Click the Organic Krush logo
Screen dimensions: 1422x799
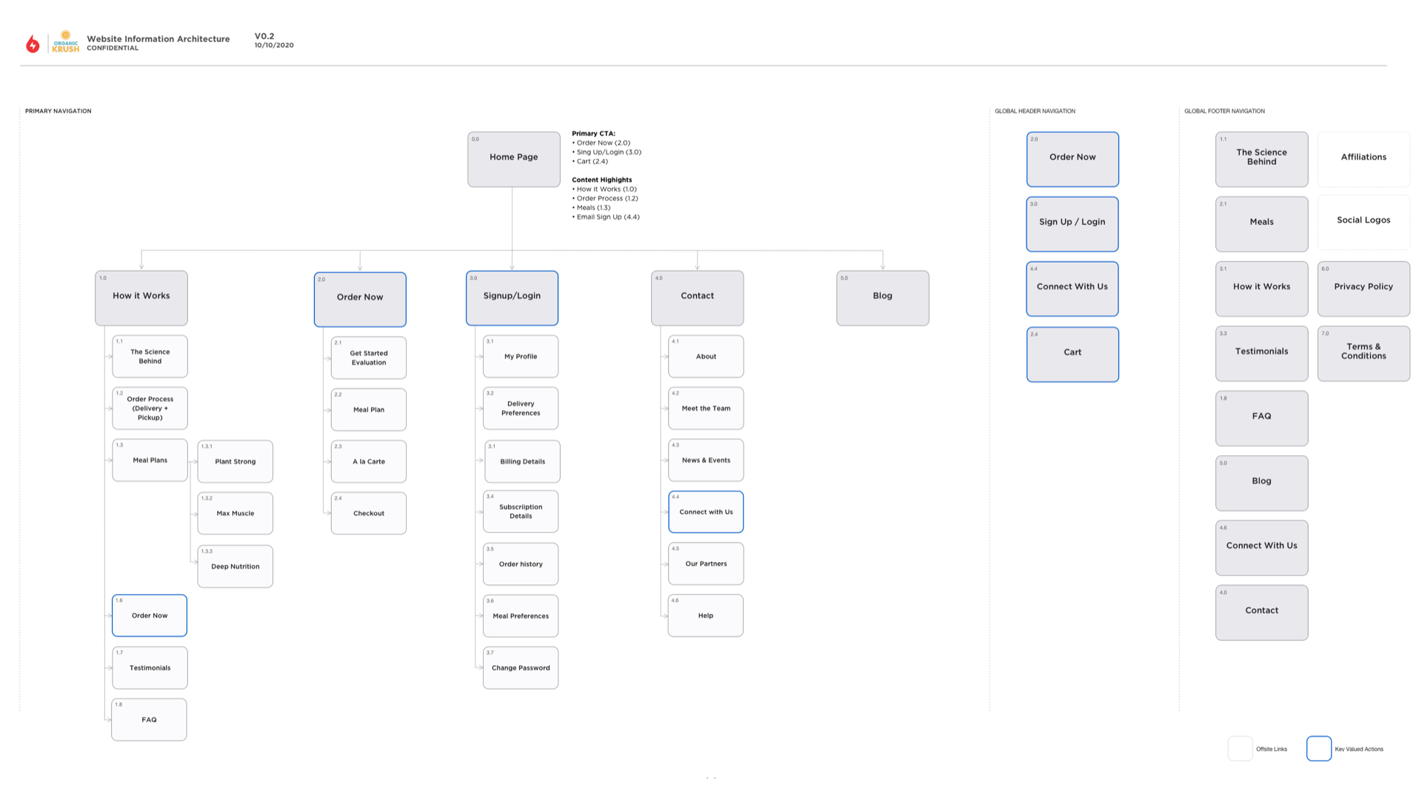click(65, 42)
